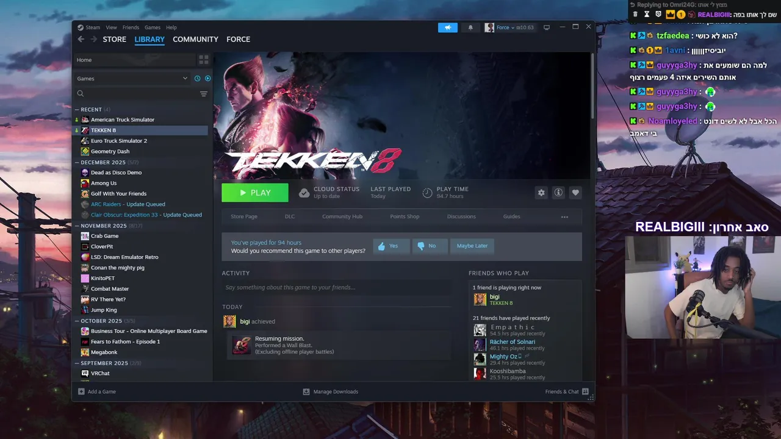
Task: Open the Points Shop link
Action: [x=405, y=216]
